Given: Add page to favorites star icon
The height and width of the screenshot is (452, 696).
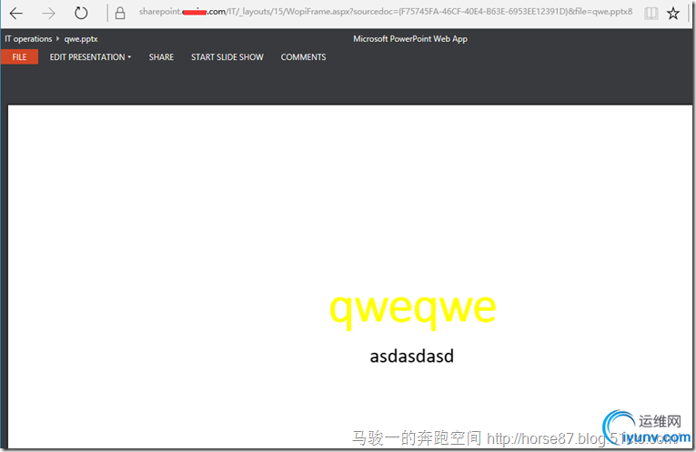Looking at the screenshot, I should pyautogui.click(x=673, y=14).
